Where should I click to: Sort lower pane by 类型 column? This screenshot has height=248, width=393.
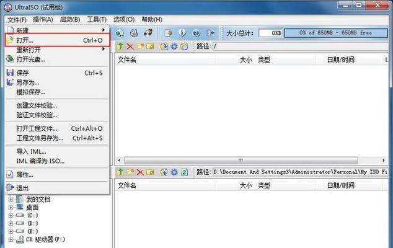(x=285, y=185)
